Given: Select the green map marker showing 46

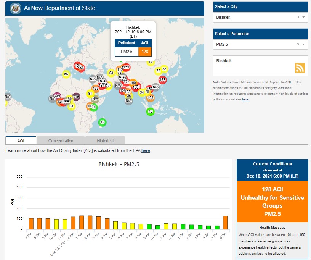Looking at the screenshot, I should [102, 122].
